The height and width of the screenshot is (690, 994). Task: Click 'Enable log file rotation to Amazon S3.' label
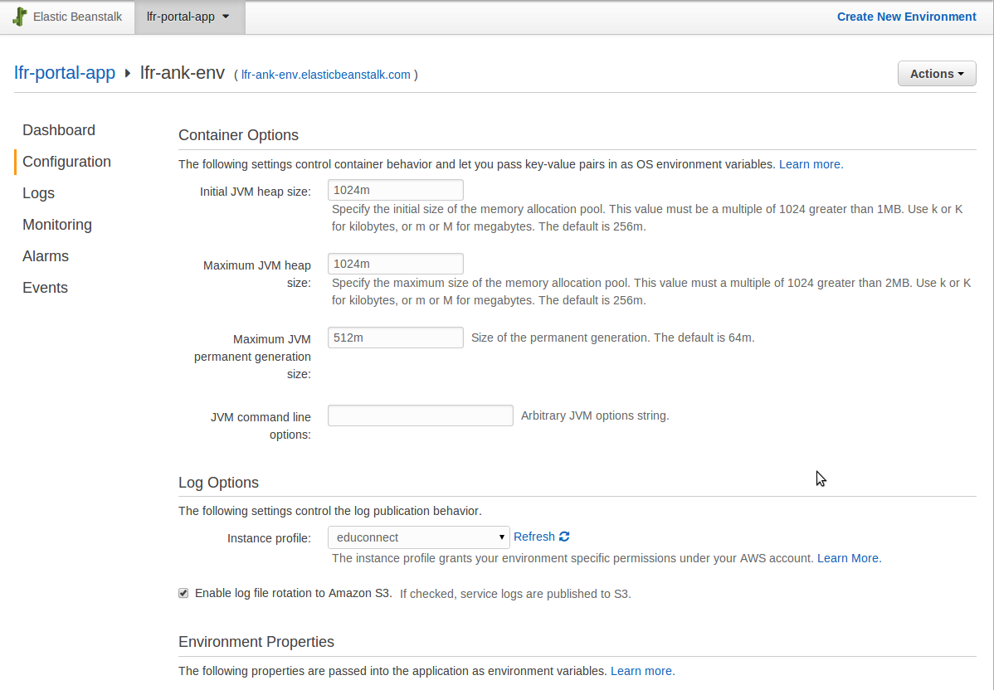(x=294, y=593)
